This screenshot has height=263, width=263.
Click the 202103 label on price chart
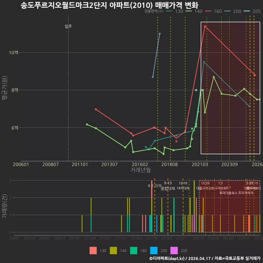pyautogui.click(x=200, y=164)
